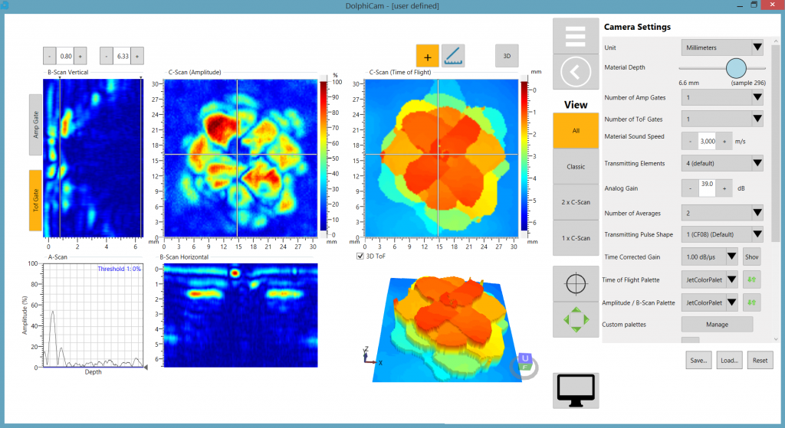The image size is (785, 428).
Task: Click the Reset button
Action: [760, 360]
